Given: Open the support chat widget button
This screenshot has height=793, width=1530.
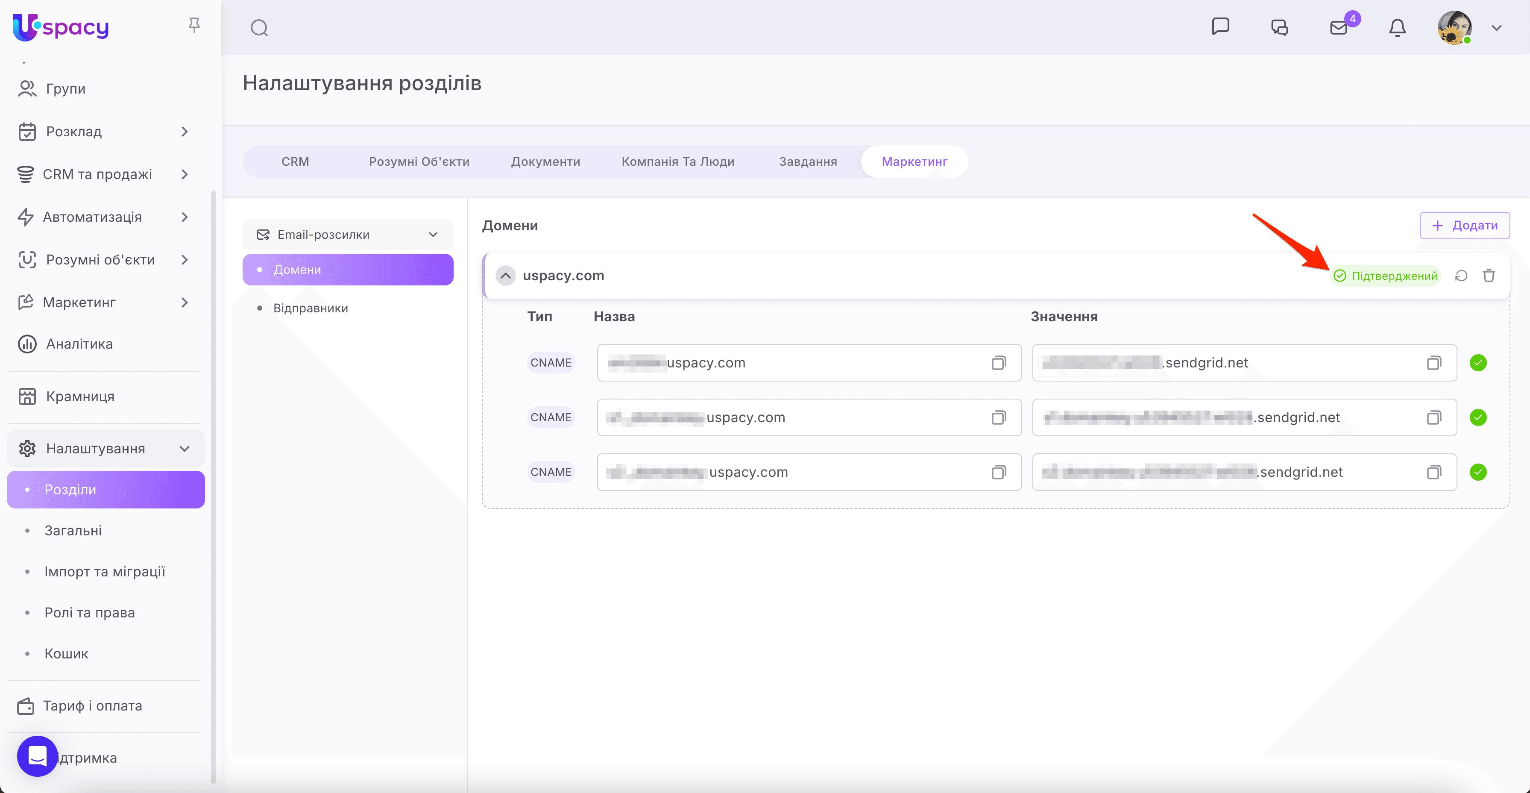Looking at the screenshot, I should click(38, 755).
